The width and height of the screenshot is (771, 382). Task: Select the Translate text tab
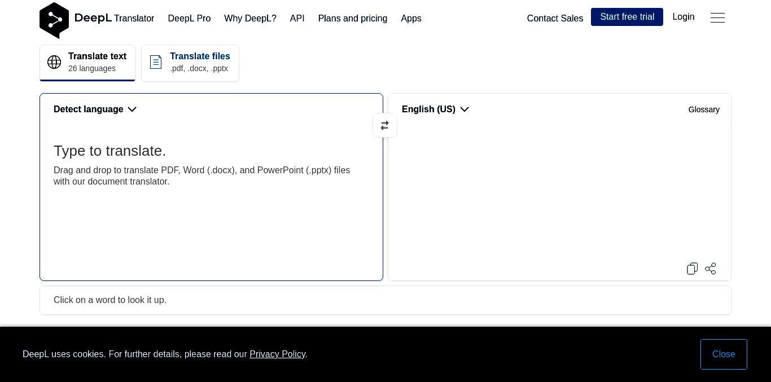87,63
